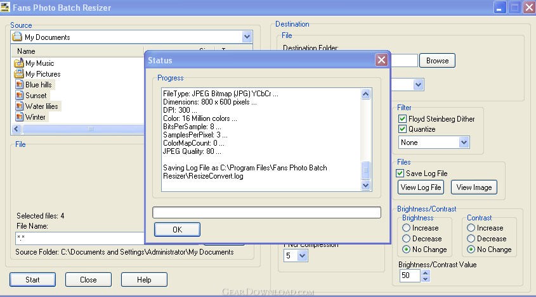Click the Water lilies image file icon
Screen dimensions: 536x297
(x=20, y=106)
